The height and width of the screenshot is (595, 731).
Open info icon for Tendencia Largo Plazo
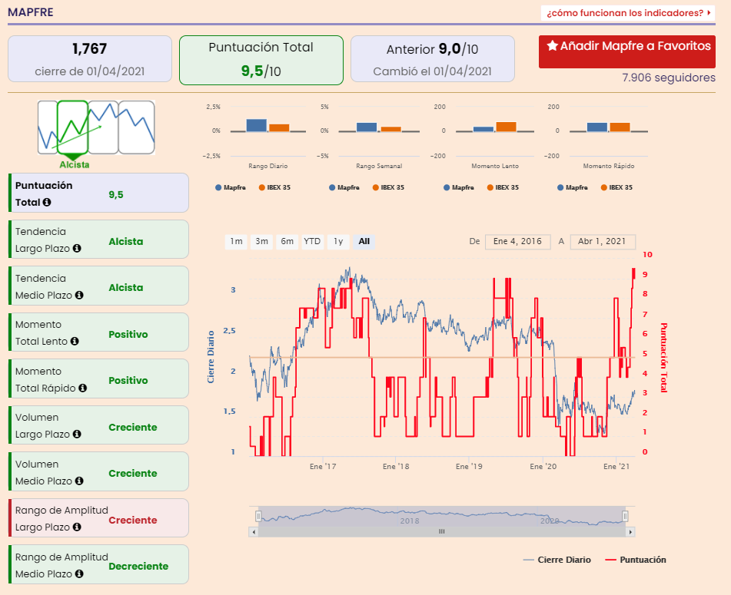pos(77,249)
